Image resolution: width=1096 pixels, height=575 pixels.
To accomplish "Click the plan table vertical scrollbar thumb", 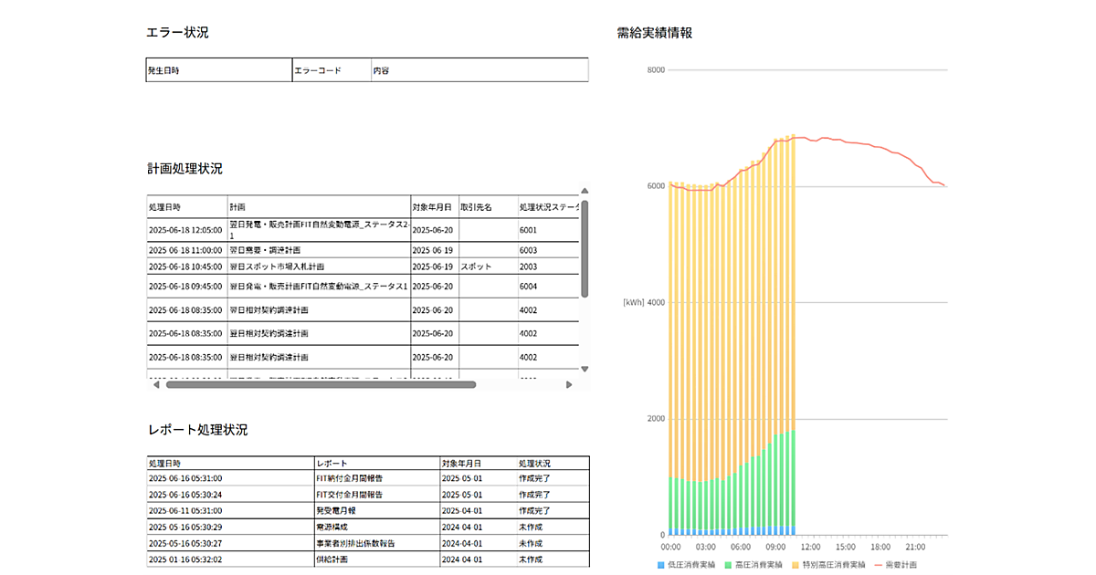I will click(585, 248).
